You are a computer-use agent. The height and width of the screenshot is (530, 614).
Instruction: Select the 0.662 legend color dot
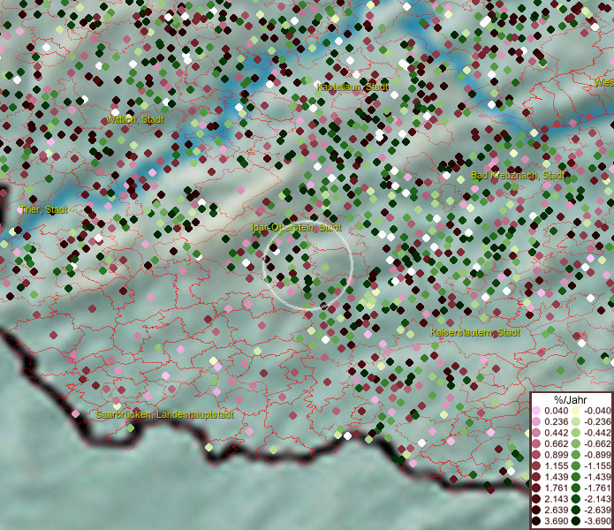(x=536, y=444)
